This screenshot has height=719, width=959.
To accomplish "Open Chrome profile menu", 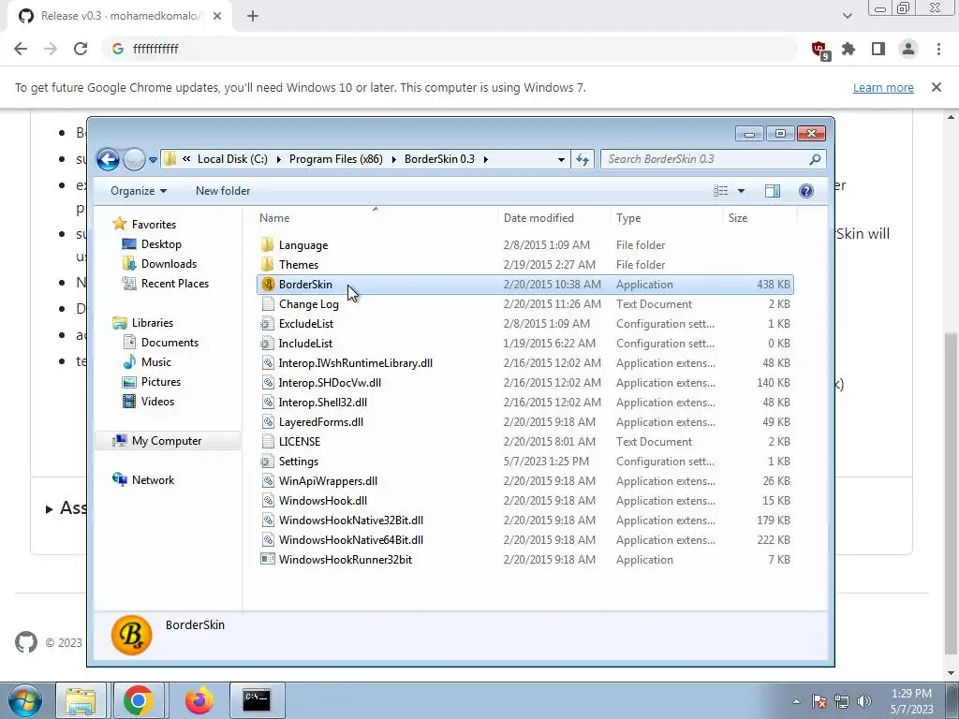I will [x=908, y=49].
